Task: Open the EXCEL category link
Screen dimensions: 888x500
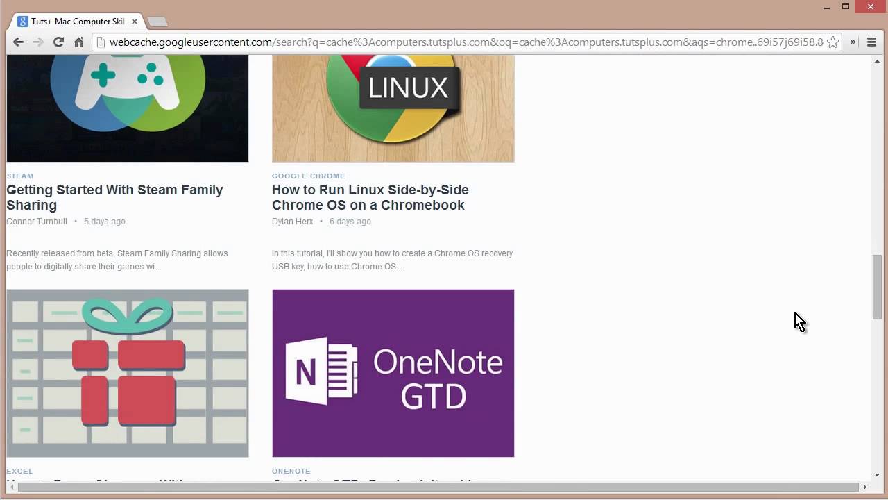Action: [x=19, y=472]
